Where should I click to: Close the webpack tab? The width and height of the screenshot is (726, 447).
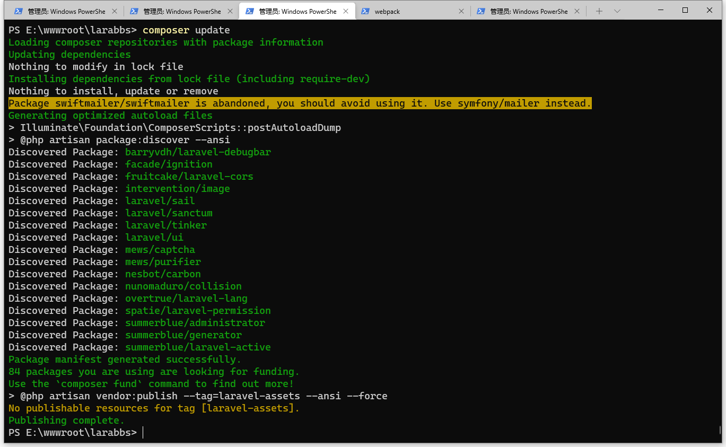click(461, 11)
